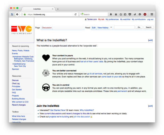Bookmark this page with the star icon
Screen dimensions: 164x135
(x=121, y=14)
